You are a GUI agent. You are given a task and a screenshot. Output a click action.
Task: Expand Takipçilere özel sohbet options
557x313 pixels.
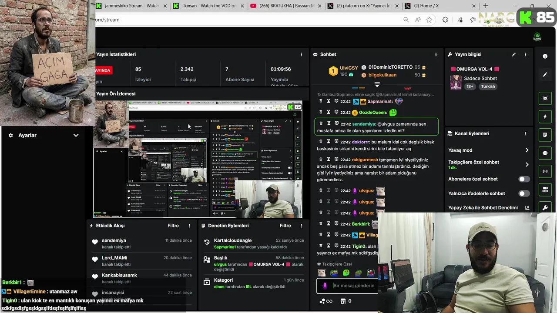coord(527,164)
